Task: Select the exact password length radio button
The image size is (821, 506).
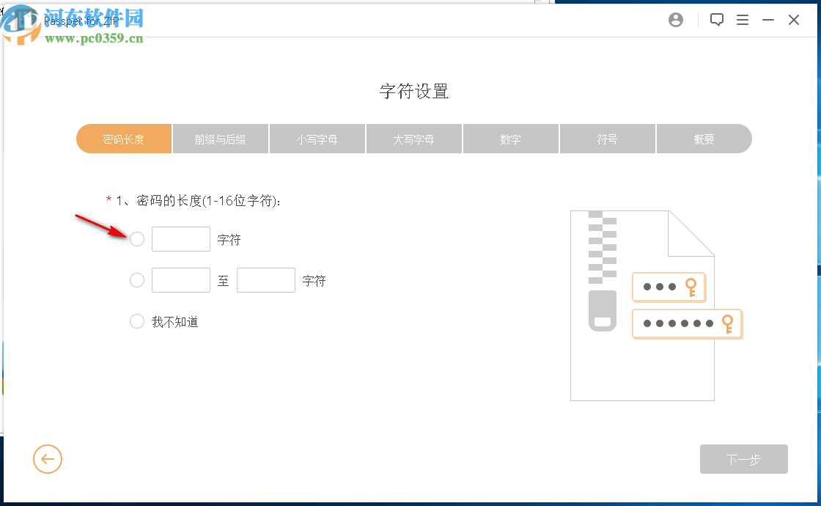Action: (x=136, y=238)
